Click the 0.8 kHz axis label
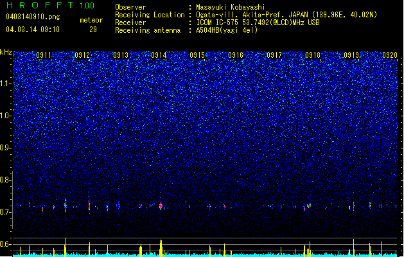This screenshot has width=404, height=257. pyautogui.click(x=5, y=180)
